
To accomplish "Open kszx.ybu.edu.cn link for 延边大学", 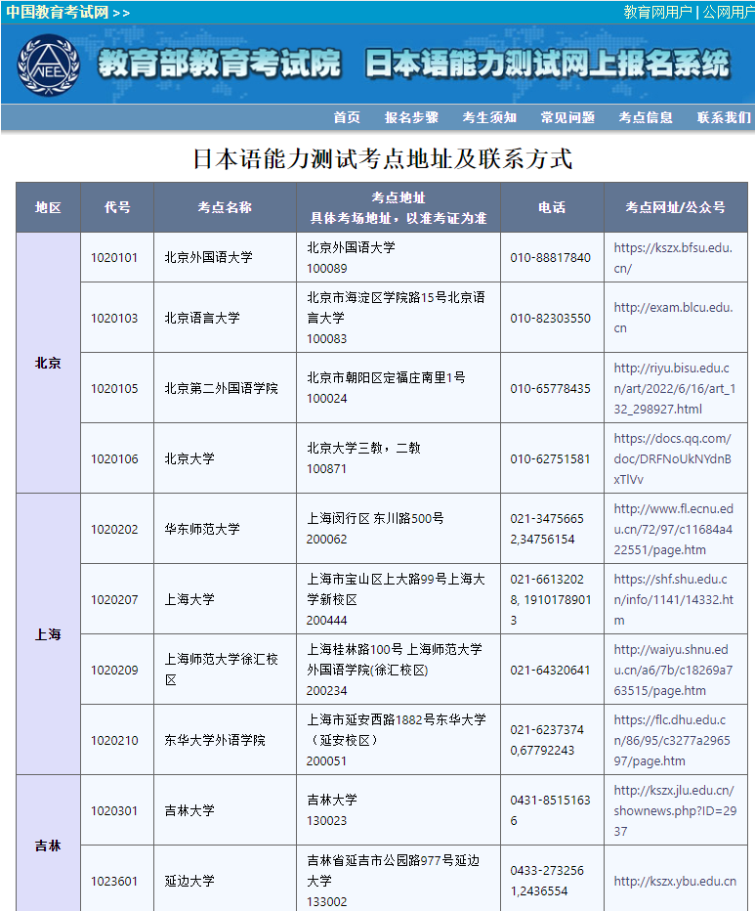I will [675, 882].
